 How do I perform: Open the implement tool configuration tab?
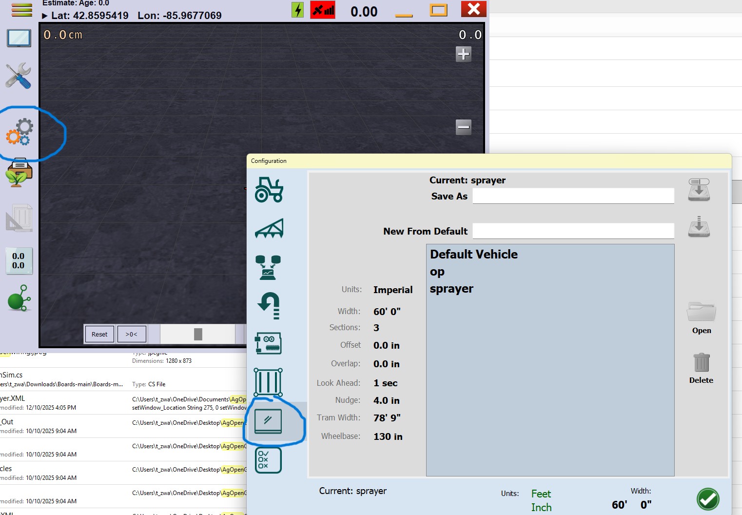pyautogui.click(x=269, y=228)
